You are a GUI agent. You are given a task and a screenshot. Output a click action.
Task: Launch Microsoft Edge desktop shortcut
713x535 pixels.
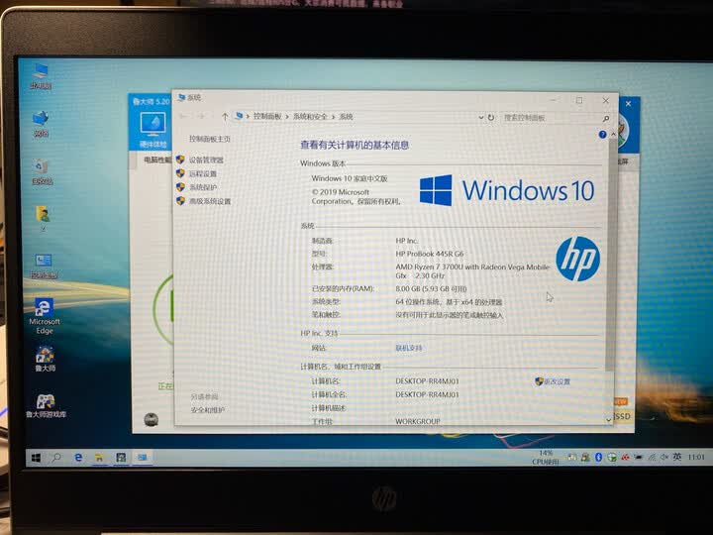(x=45, y=316)
